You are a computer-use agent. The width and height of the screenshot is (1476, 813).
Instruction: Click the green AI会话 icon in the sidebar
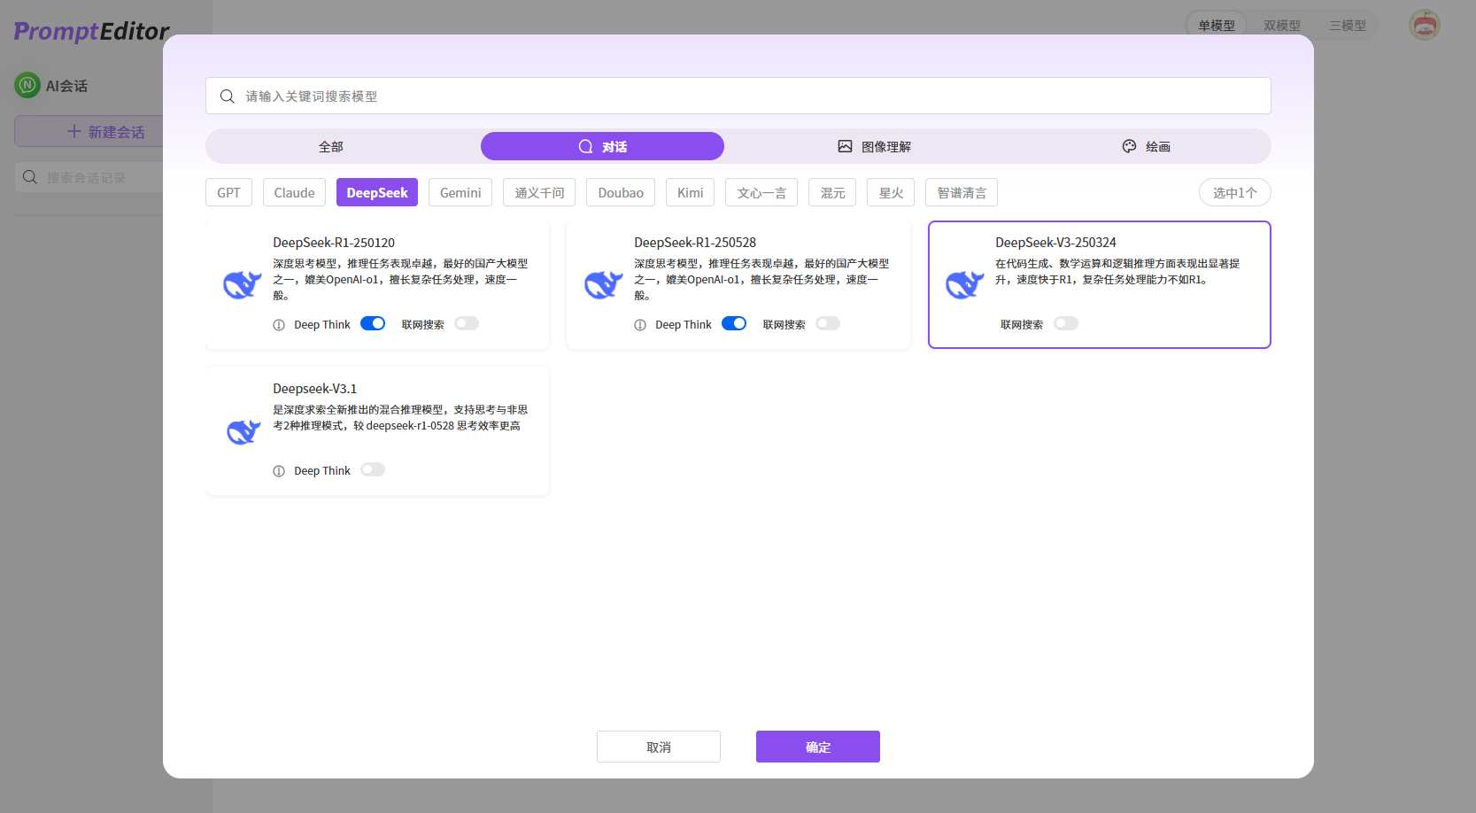coord(27,85)
